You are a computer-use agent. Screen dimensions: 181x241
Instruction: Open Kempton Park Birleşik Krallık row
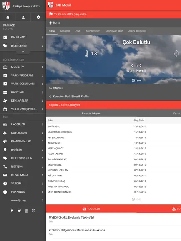point(113,97)
